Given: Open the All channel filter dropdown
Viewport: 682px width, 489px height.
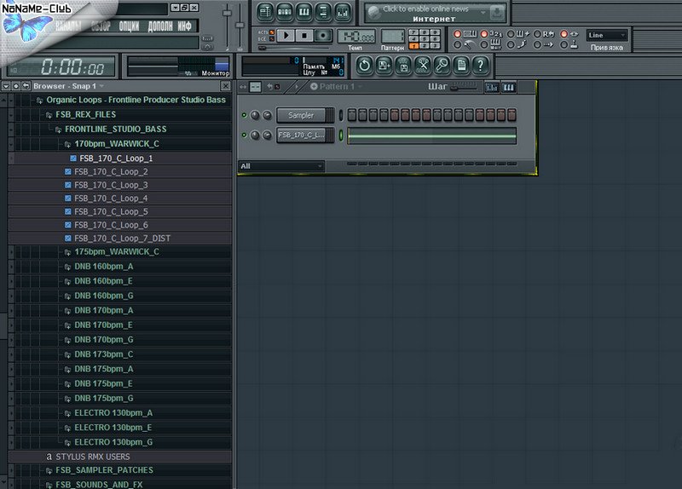Looking at the screenshot, I should (x=281, y=166).
